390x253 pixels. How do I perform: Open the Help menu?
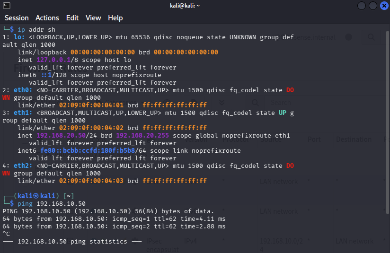tap(115, 18)
